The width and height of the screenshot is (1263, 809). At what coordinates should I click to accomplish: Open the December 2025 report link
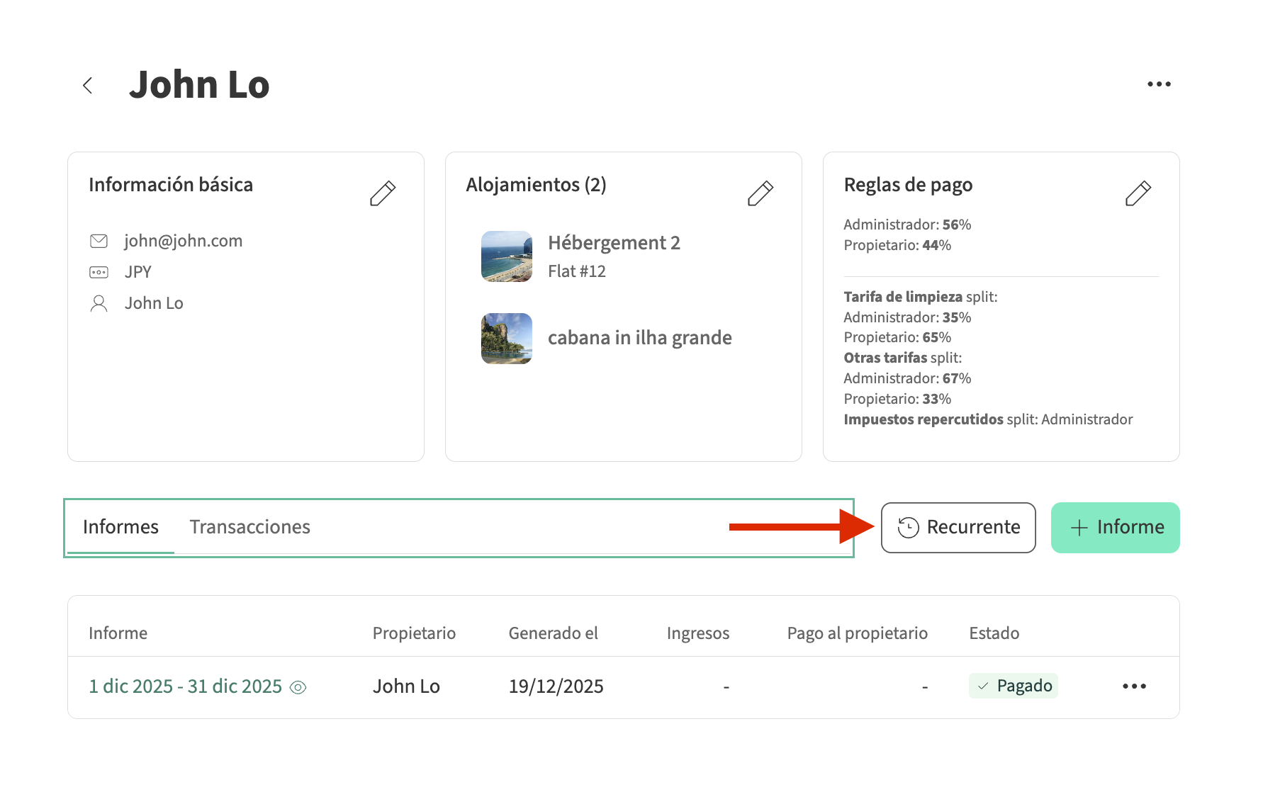click(185, 686)
